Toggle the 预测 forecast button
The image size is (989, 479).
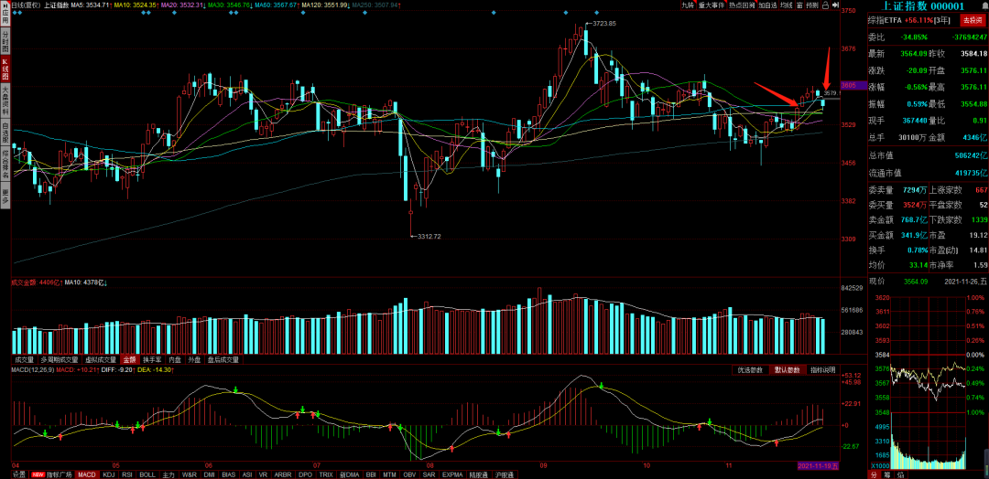point(813,5)
